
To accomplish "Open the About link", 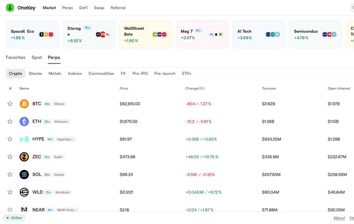I will 339,218.
